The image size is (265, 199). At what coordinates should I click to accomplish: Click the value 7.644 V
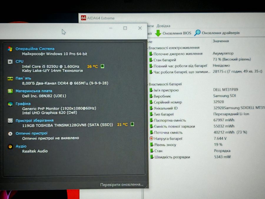pos(220,139)
